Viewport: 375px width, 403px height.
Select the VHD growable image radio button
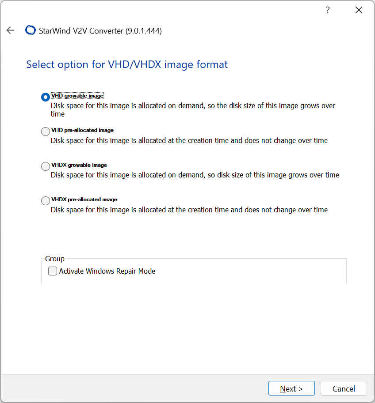[45, 97]
